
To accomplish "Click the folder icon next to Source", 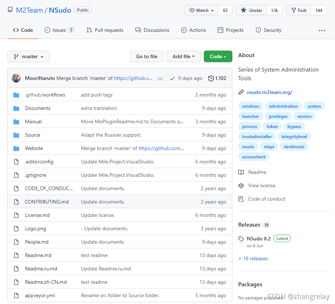I will click(16, 135).
